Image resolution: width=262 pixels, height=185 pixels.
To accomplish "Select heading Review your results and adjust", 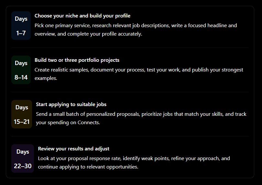I will [x=73, y=148].
